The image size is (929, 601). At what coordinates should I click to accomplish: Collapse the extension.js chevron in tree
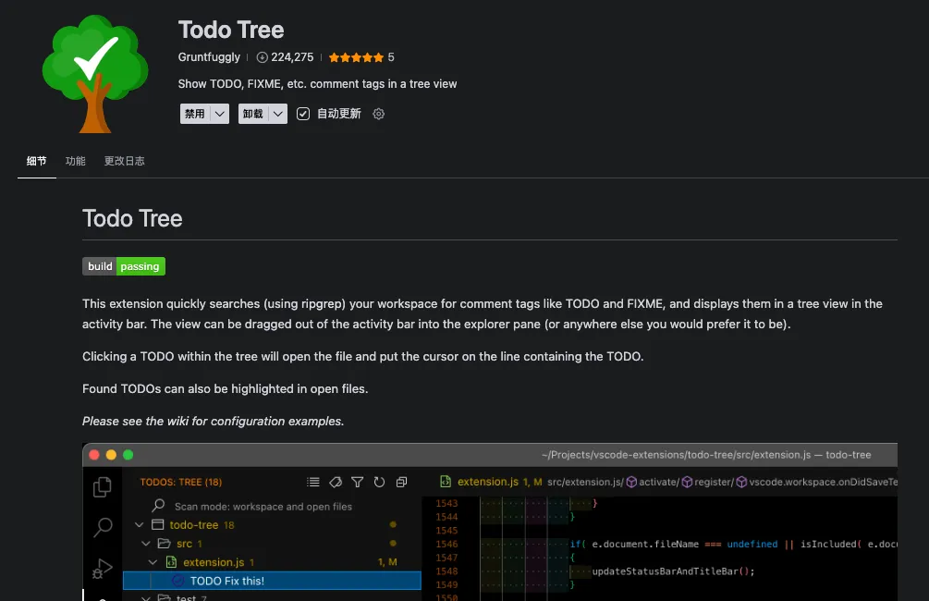tap(153, 562)
